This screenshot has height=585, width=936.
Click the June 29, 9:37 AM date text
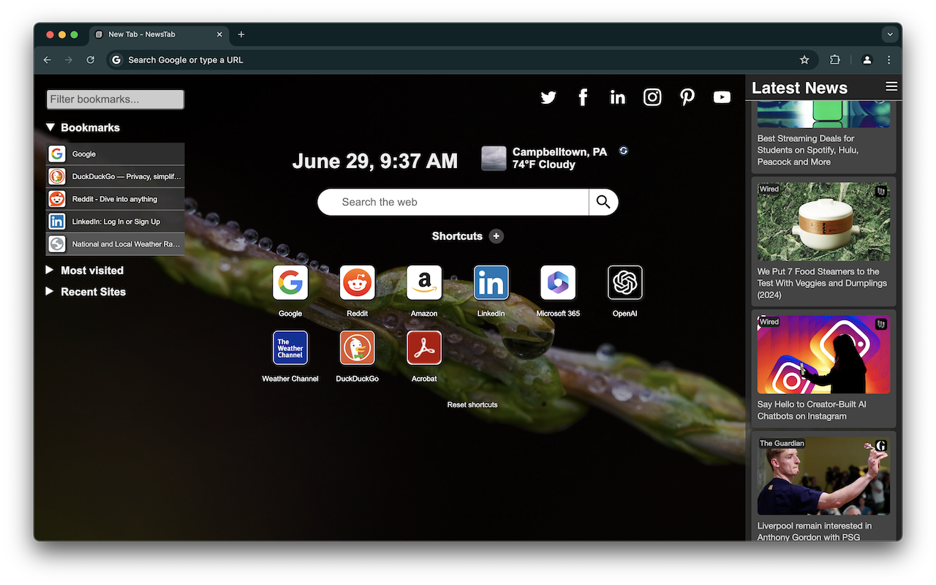(x=375, y=161)
